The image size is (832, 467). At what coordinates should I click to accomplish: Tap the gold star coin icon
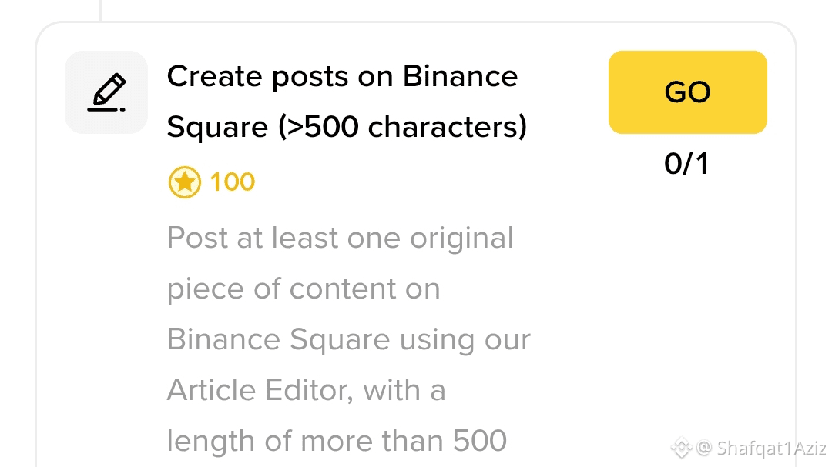click(x=184, y=182)
